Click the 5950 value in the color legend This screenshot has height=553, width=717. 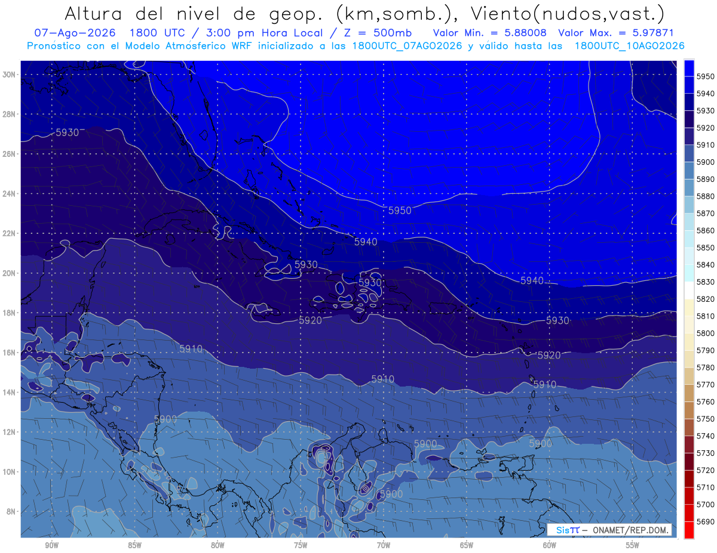click(x=705, y=76)
